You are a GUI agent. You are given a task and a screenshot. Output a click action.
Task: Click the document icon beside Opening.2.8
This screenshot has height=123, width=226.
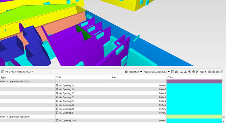(x=57, y=89)
